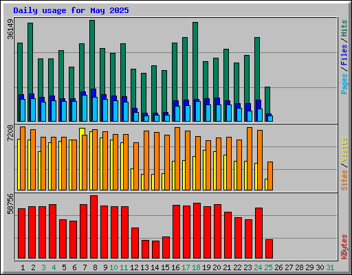Click the 58756 KBytes axis value
Image resolution: width=352 pixels, height=275 pixels.
[x=10, y=203]
